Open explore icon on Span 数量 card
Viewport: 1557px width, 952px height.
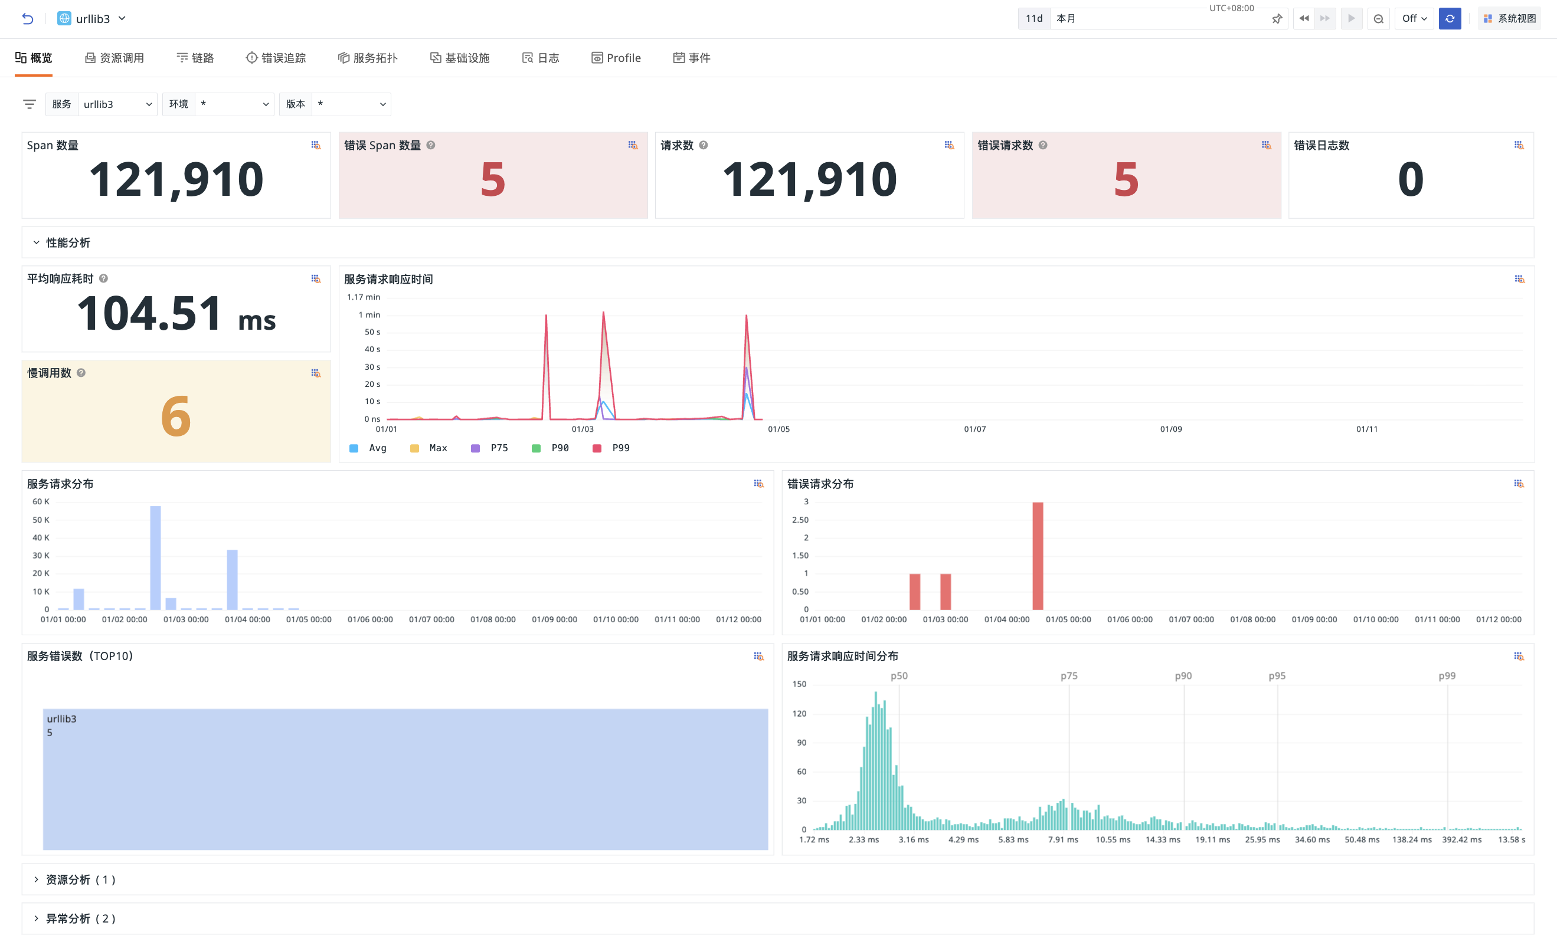[x=316, y=145]
